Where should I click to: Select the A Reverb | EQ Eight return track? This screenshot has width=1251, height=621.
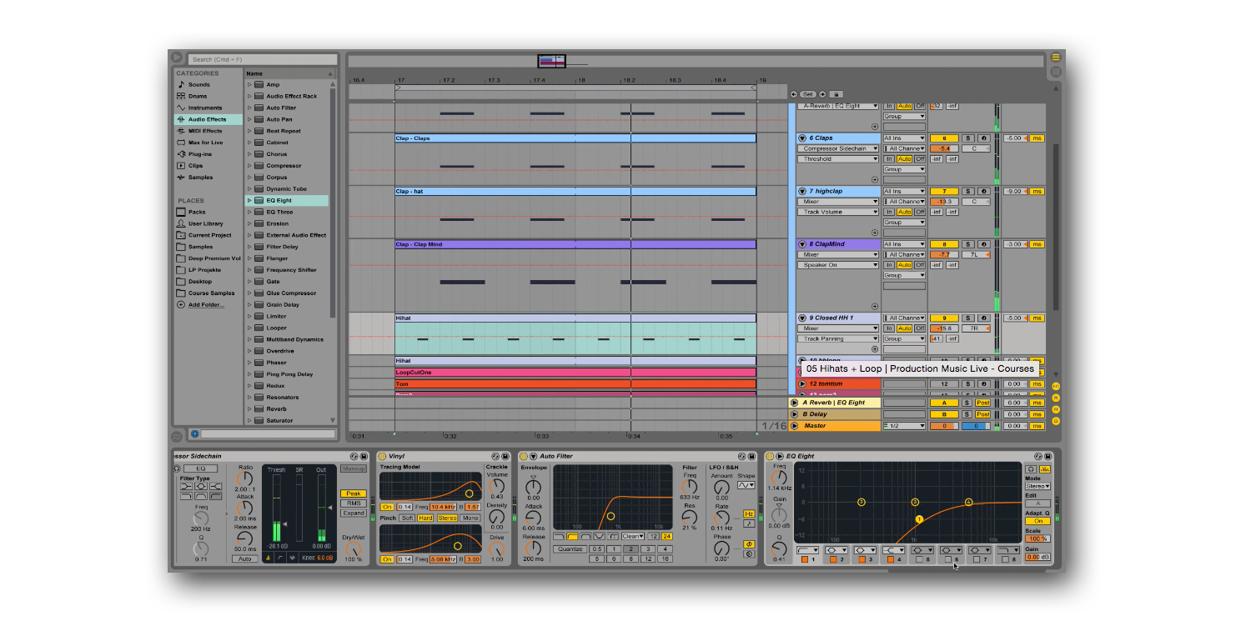click(835, 403)
